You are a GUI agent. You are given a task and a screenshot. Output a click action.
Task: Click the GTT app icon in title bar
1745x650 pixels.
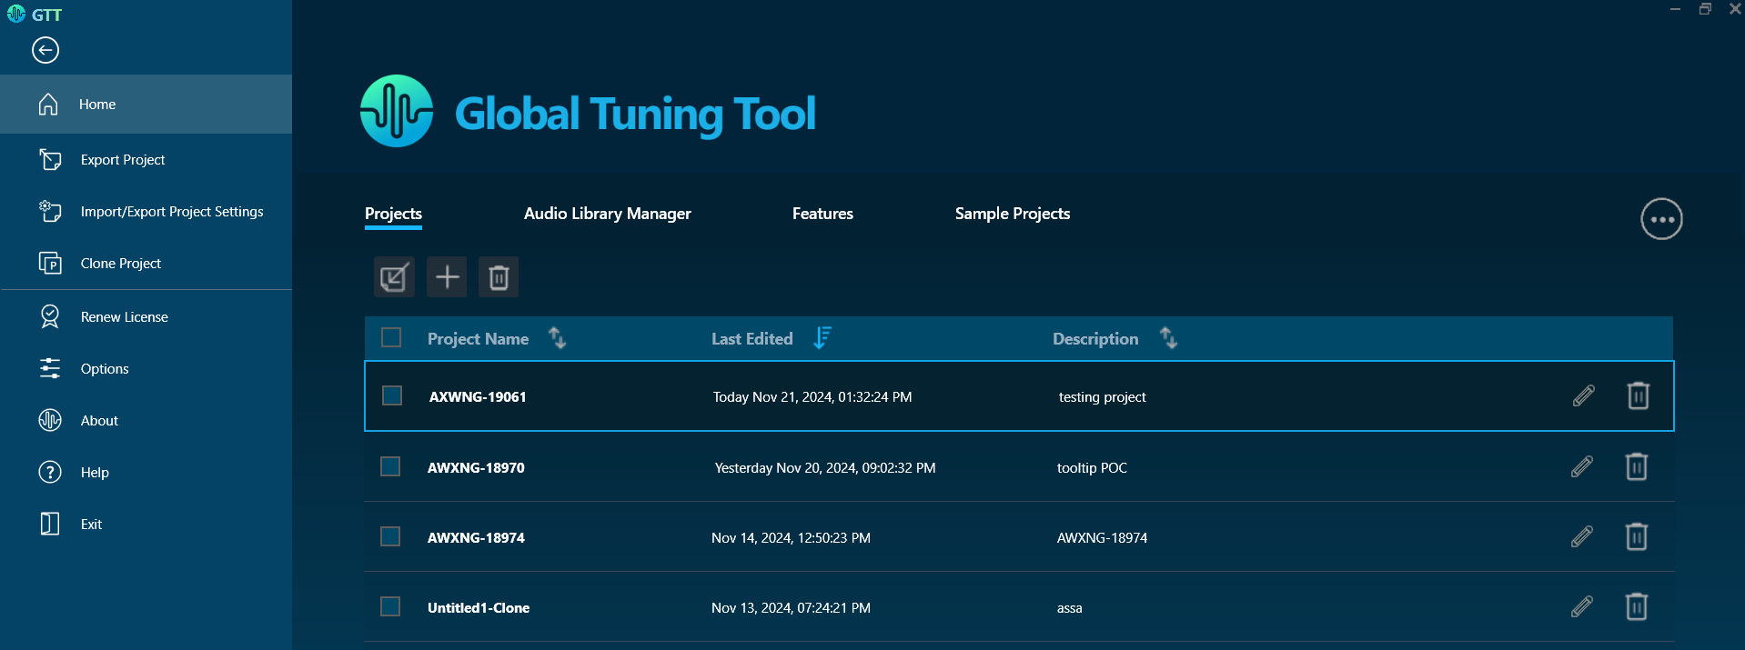16,14
